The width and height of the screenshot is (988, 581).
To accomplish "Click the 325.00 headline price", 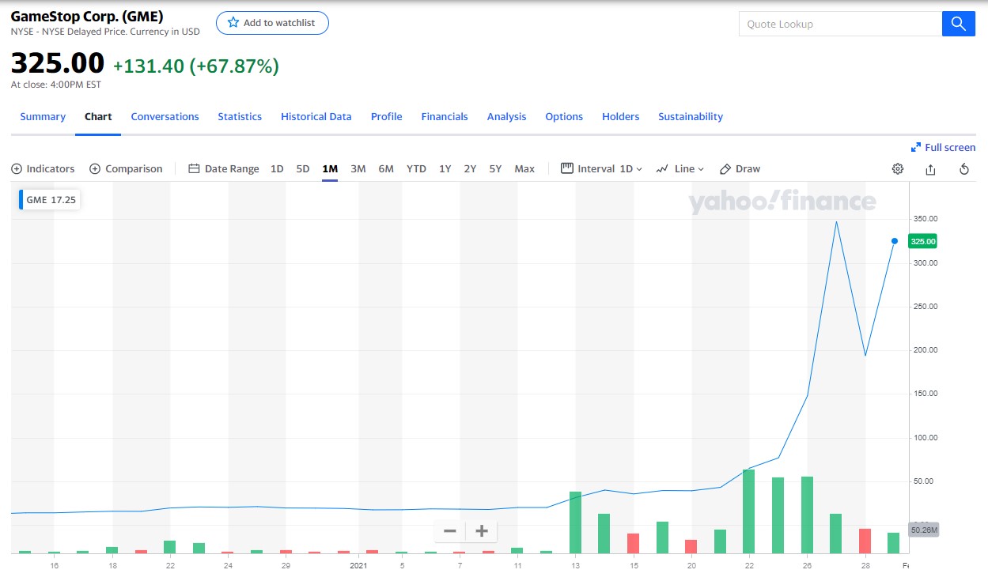I will pyautogui.click(x=58, y=63).
